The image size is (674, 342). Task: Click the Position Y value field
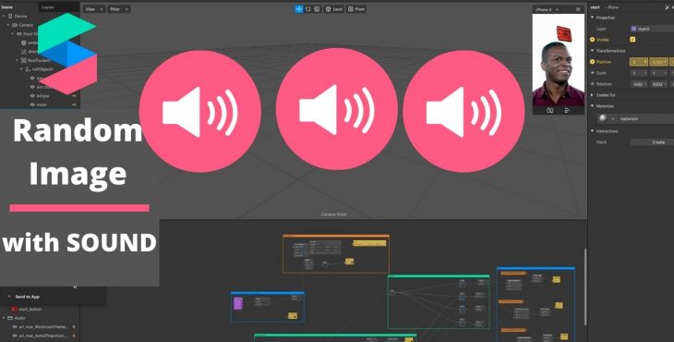coord(658,62)
